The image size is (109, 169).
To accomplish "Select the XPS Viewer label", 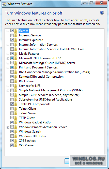I will tap(26, 145).
